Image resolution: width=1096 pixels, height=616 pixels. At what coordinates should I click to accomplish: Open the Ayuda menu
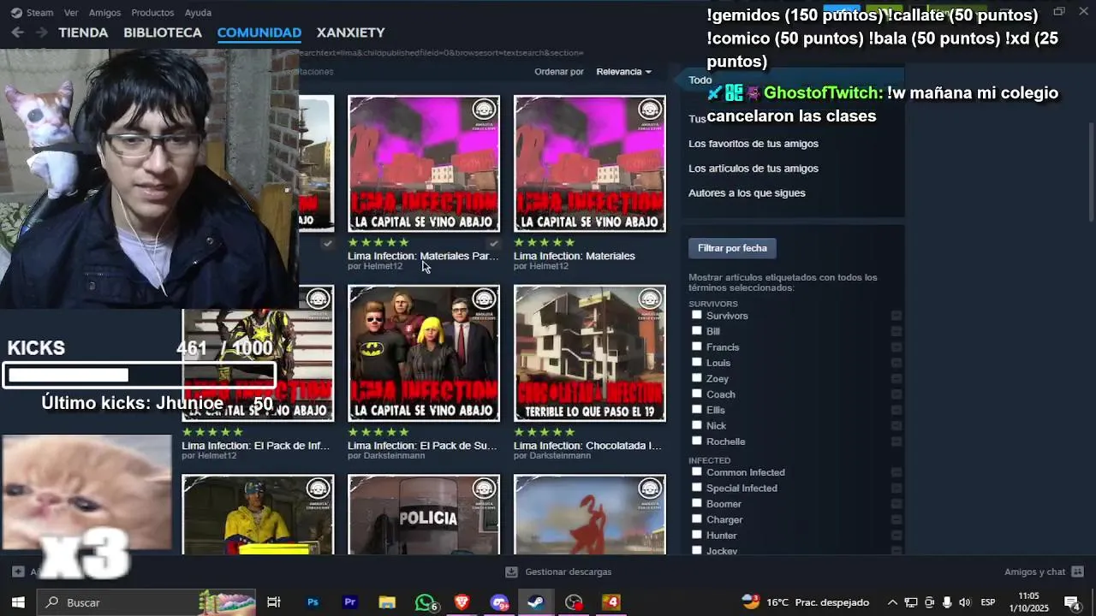click(x=198, y=13)
